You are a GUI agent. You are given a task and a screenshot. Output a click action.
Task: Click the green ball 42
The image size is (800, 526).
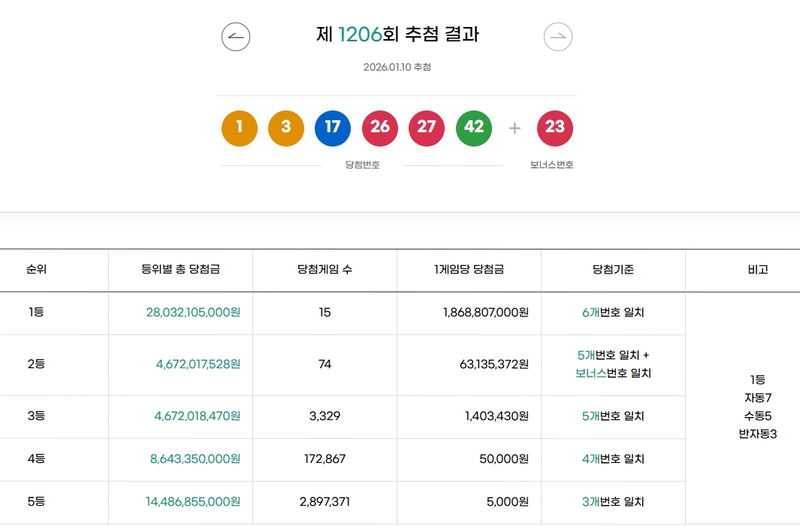point(474,128)
